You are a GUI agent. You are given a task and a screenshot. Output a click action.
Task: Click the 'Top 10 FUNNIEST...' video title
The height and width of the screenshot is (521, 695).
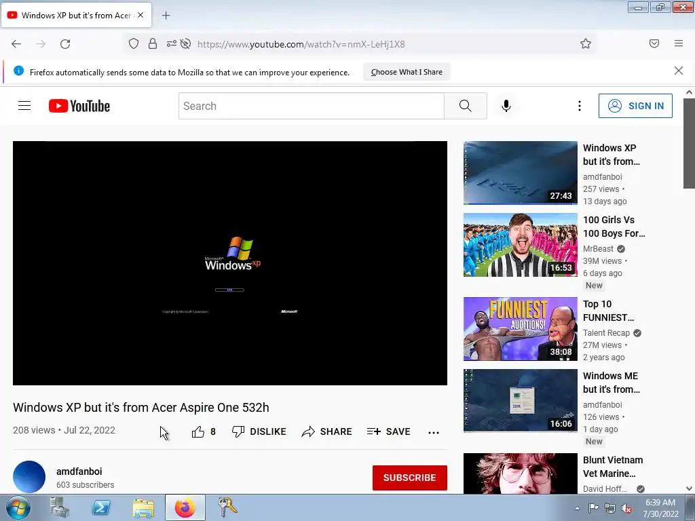tap(608, 311)
